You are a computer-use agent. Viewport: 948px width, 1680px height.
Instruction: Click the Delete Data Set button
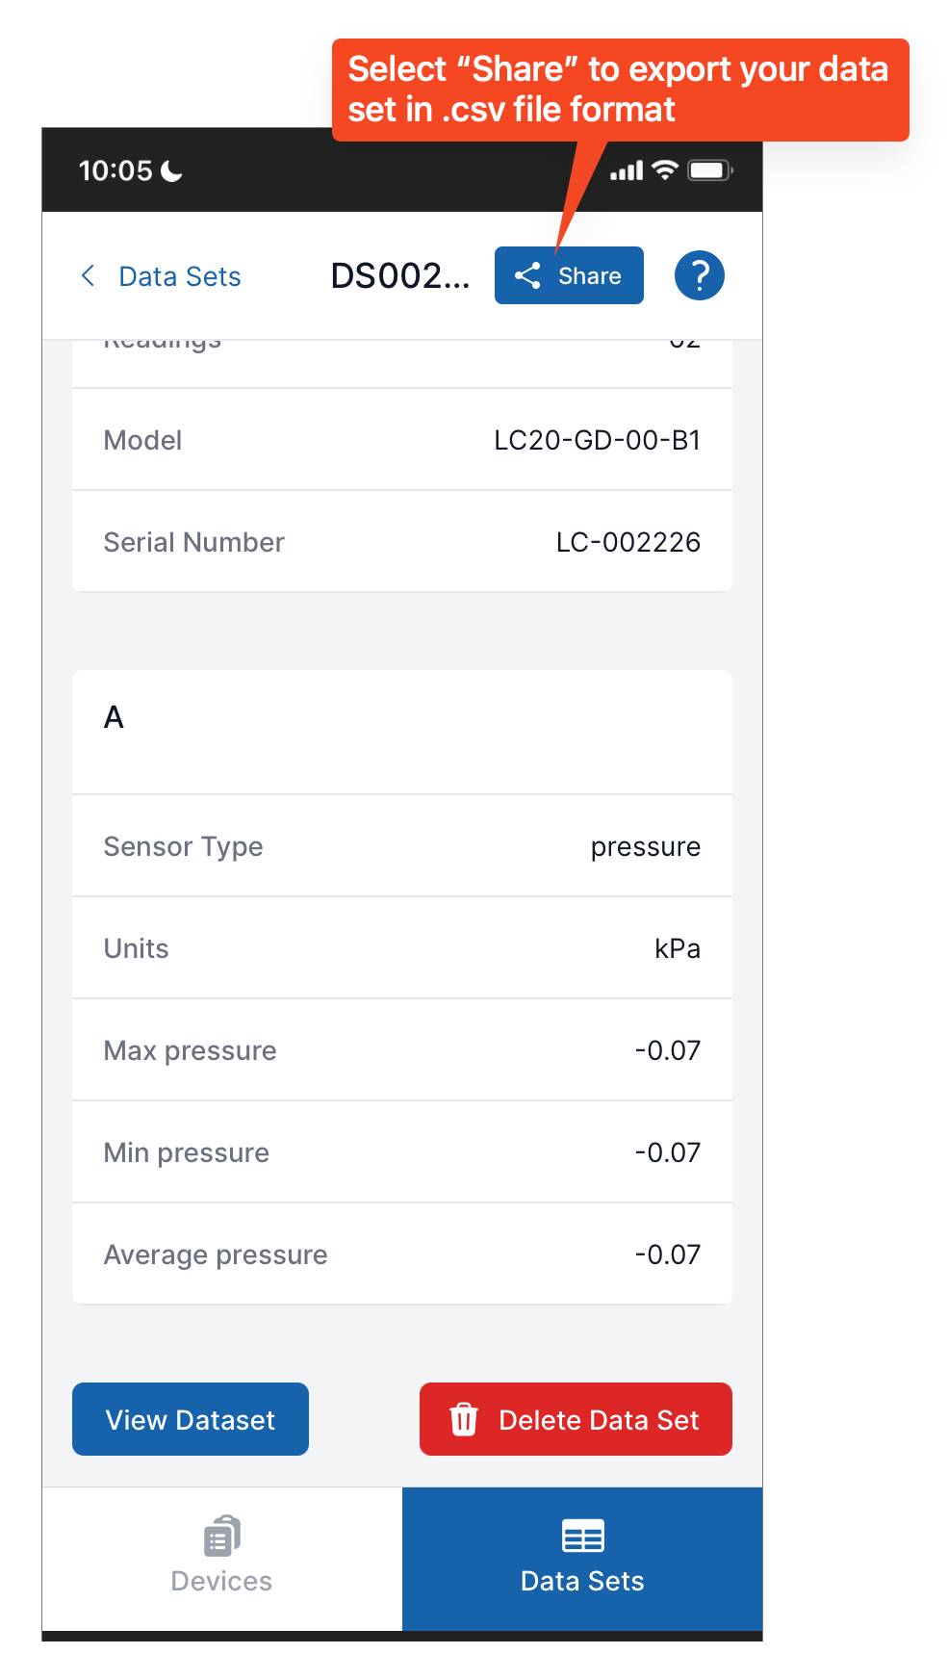[x=576, y=1419]
